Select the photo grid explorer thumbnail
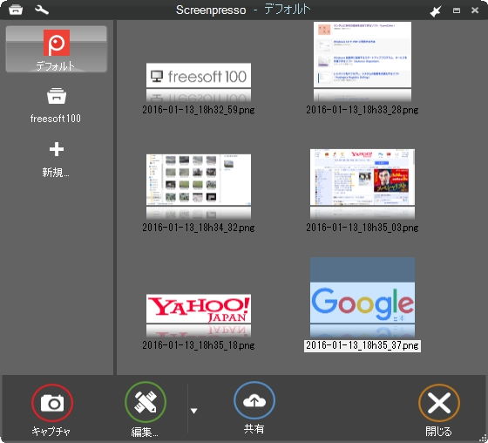The image size is (488, 443). (199, 180)
